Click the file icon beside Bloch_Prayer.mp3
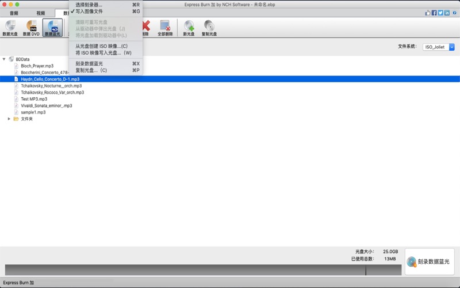 pos(17,66)
